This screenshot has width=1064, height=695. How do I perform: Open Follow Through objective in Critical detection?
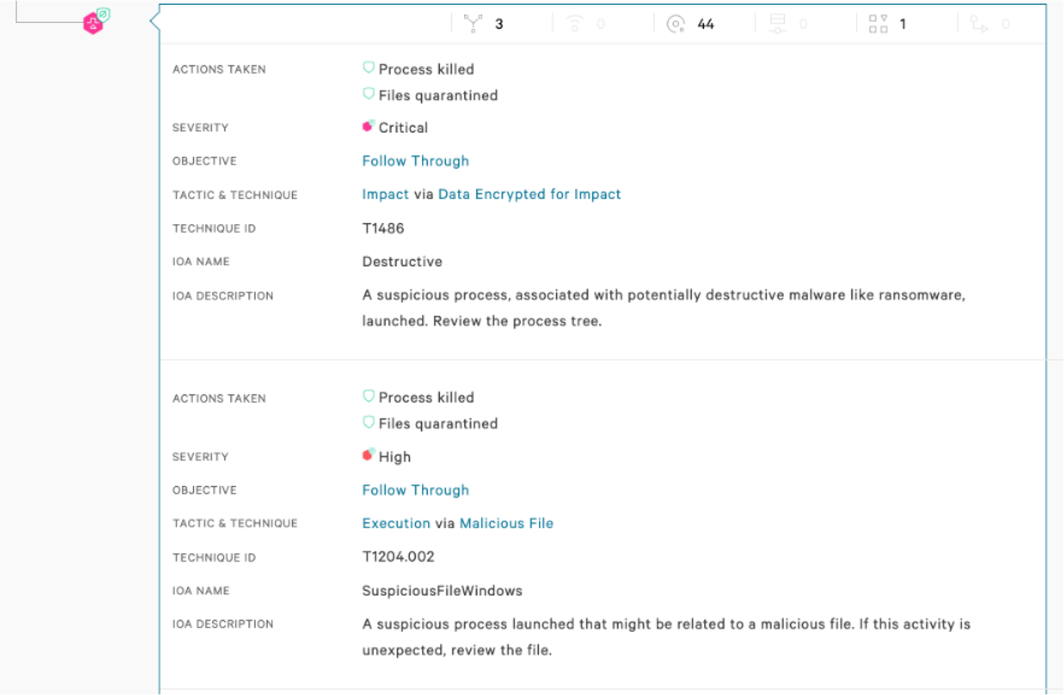point(415,161)
